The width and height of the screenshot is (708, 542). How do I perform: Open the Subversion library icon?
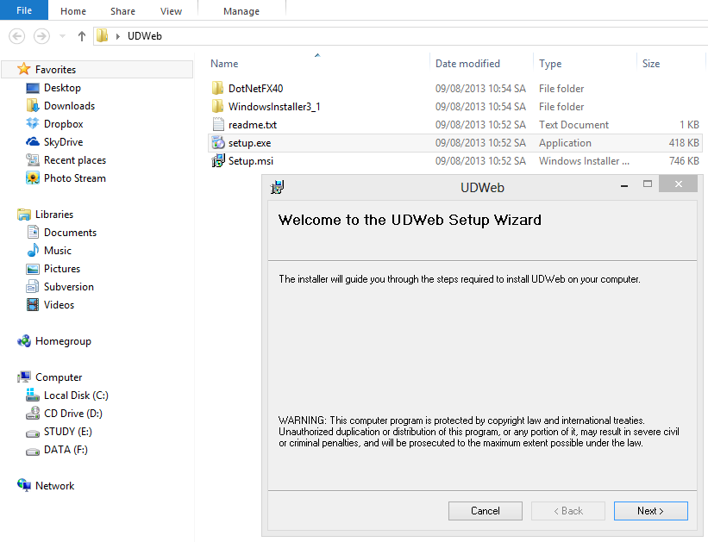coord(33,287)
